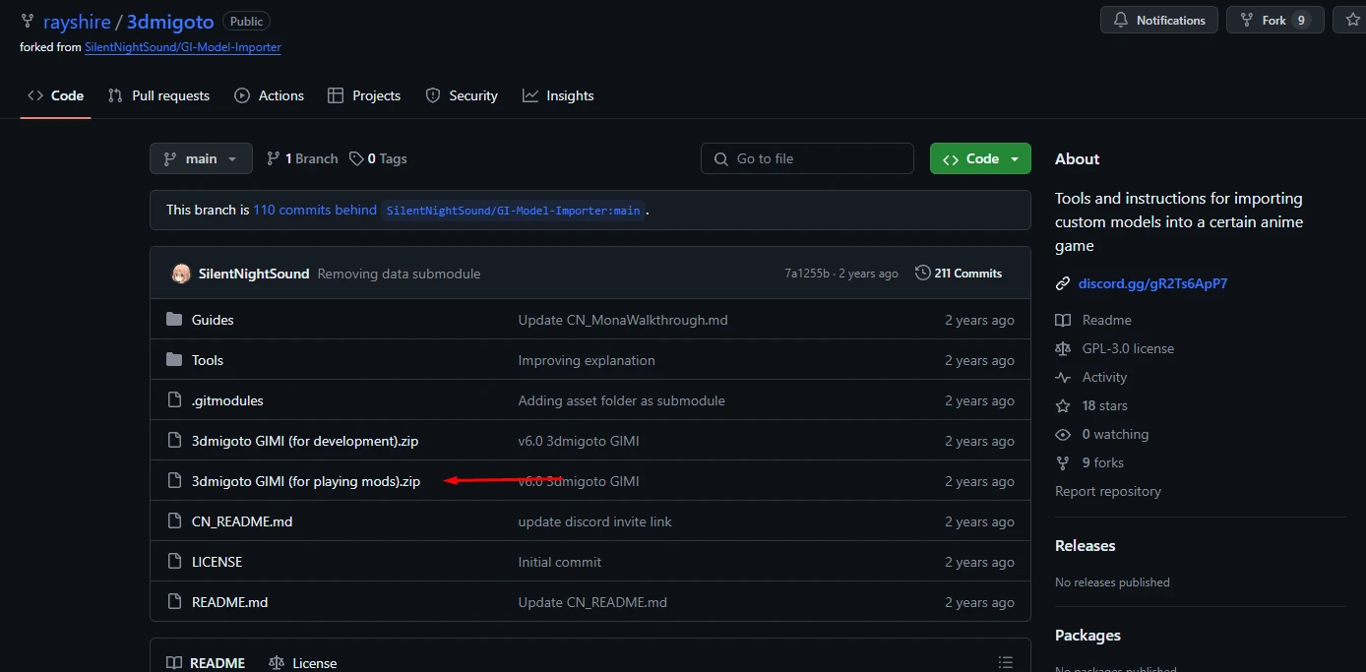The height and width of the screenshot is (672, 1366).
Task: Open the 'update discord invite link' commit message
Action: [x=595, y=521]
